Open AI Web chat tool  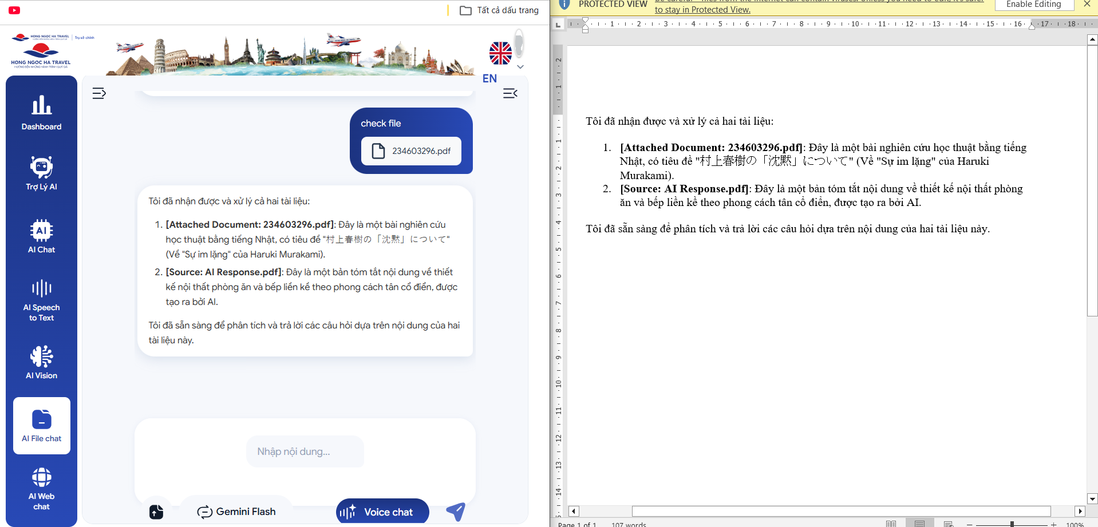pyautogui.click(x=41, y=488)
